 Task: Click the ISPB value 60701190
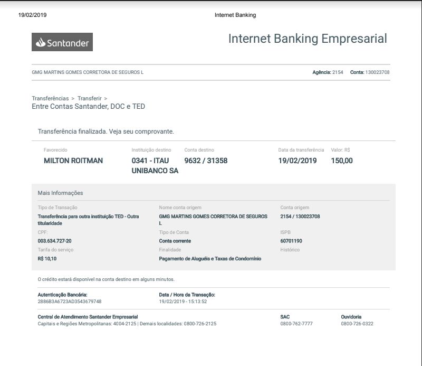pyautogui.click(x=291, y=241)
